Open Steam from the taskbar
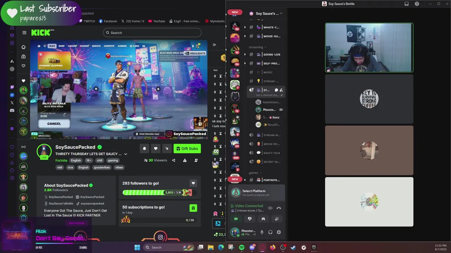 pyautogui.click(x=293, y=247)
